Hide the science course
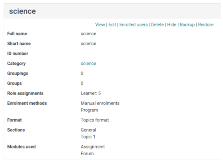The width and height of the screenshot is (223, 160). (x=172, y=25)
